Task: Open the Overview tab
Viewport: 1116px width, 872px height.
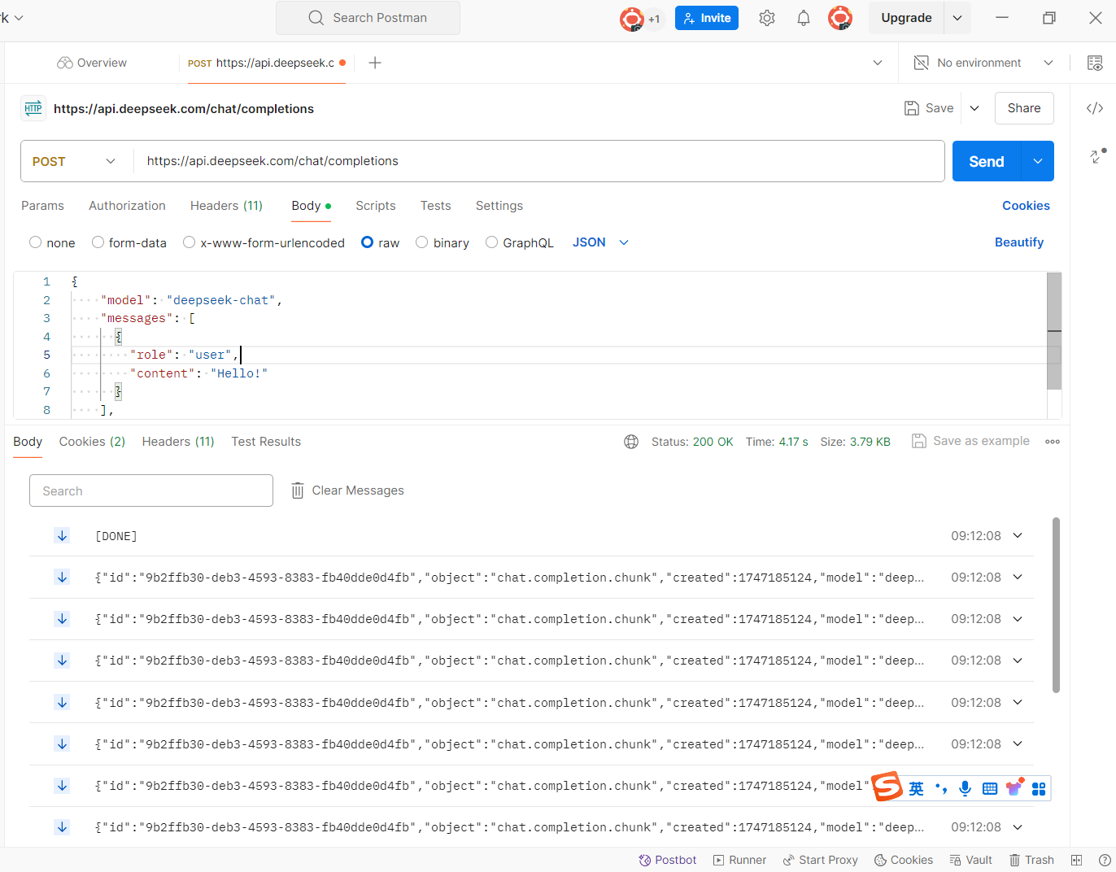Action: pyautogui.click(x=92, y=63)
